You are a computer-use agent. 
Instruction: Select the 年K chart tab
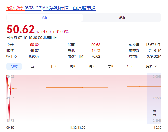point(130,66)
